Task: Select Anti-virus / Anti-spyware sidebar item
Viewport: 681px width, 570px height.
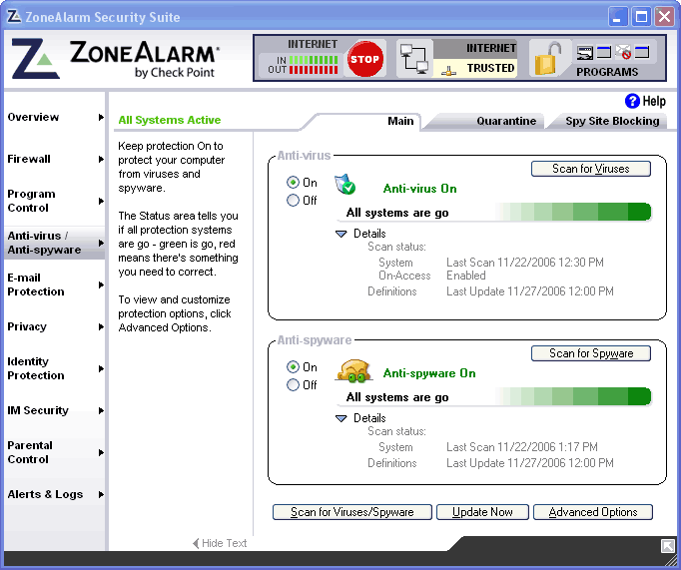Action: click(54, 243)
